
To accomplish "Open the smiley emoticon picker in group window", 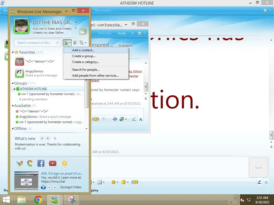I will point(115,182).
